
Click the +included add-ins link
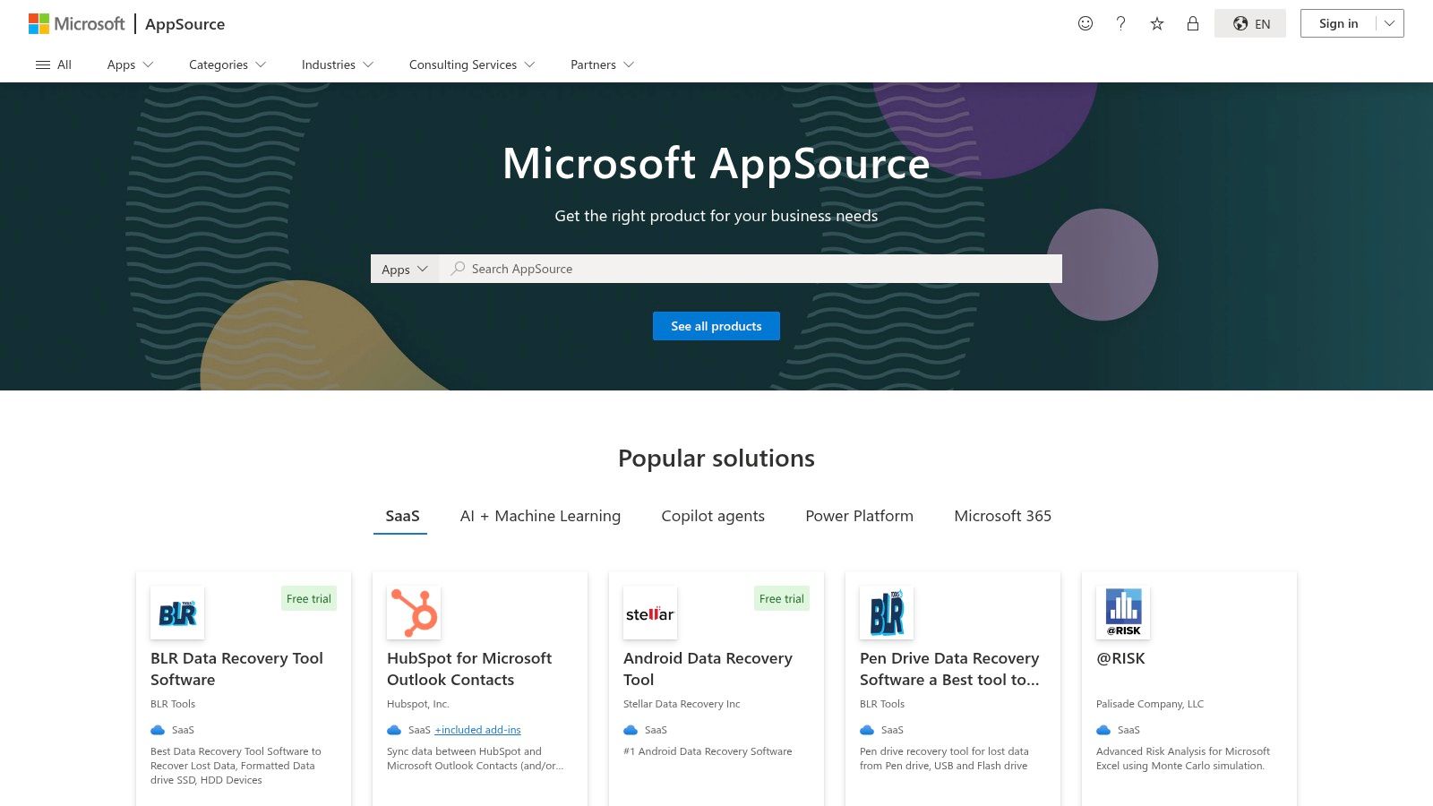[477, 730]
